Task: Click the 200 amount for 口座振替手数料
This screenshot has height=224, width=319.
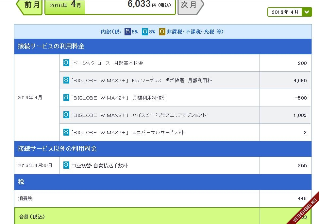Action: (302, 166)
